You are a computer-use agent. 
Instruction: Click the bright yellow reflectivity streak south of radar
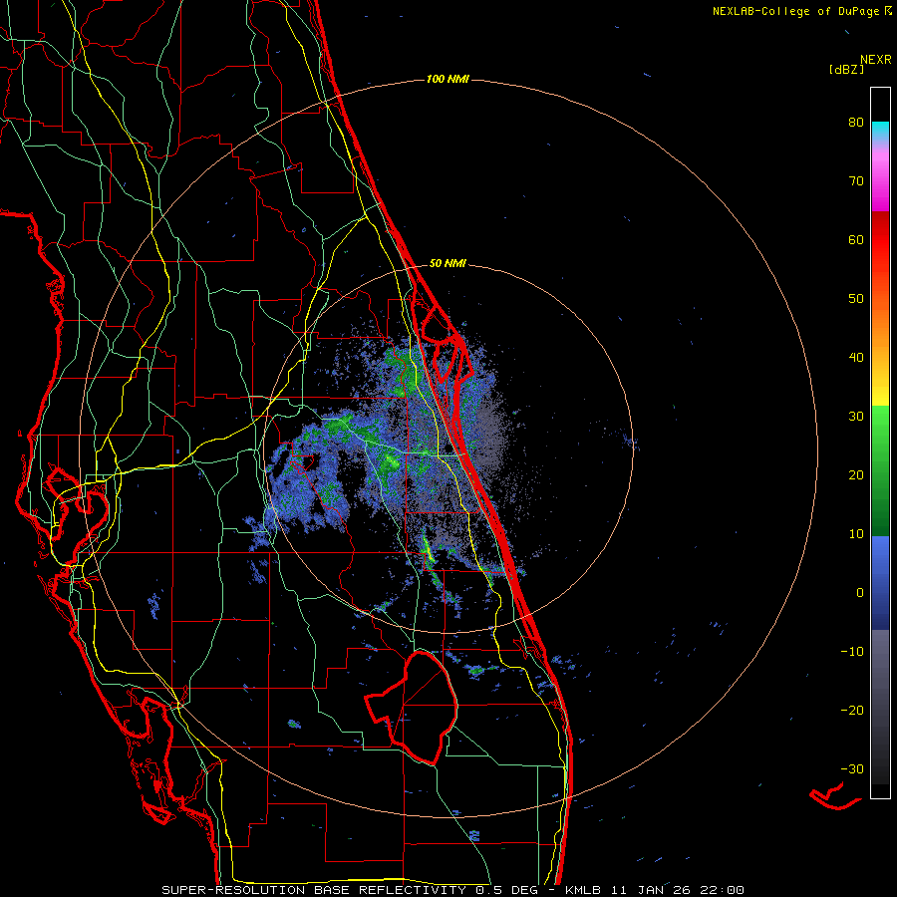[x=428, y=548]
